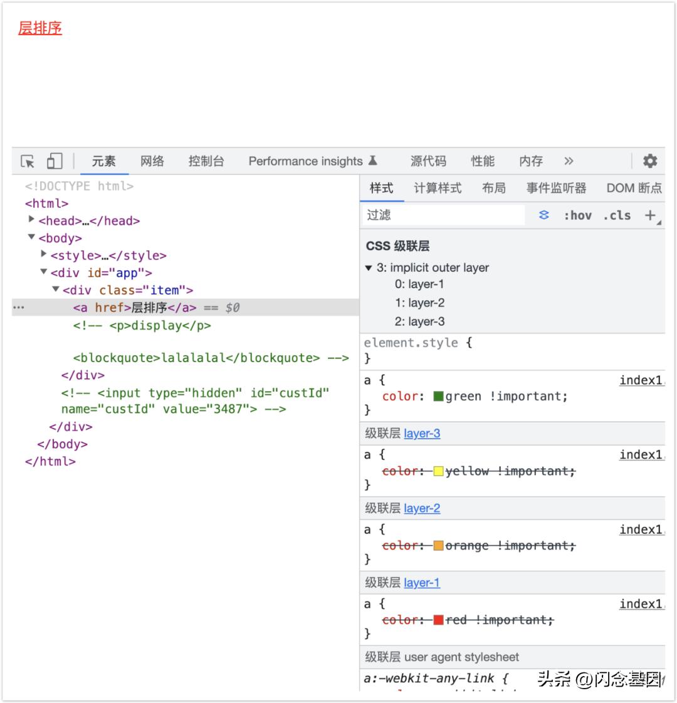Expand the head element in DOM tree

point(31,221)
